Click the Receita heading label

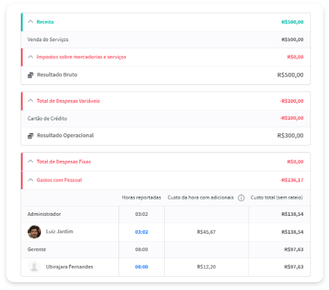(x=45, y=22)
